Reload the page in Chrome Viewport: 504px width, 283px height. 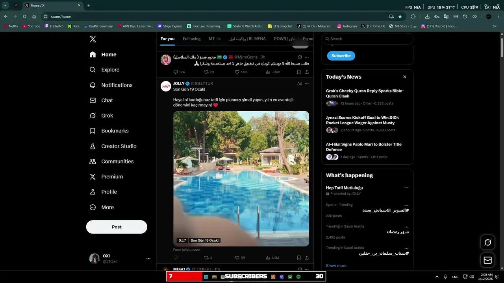pyautogui.click(x=24, y=17)
